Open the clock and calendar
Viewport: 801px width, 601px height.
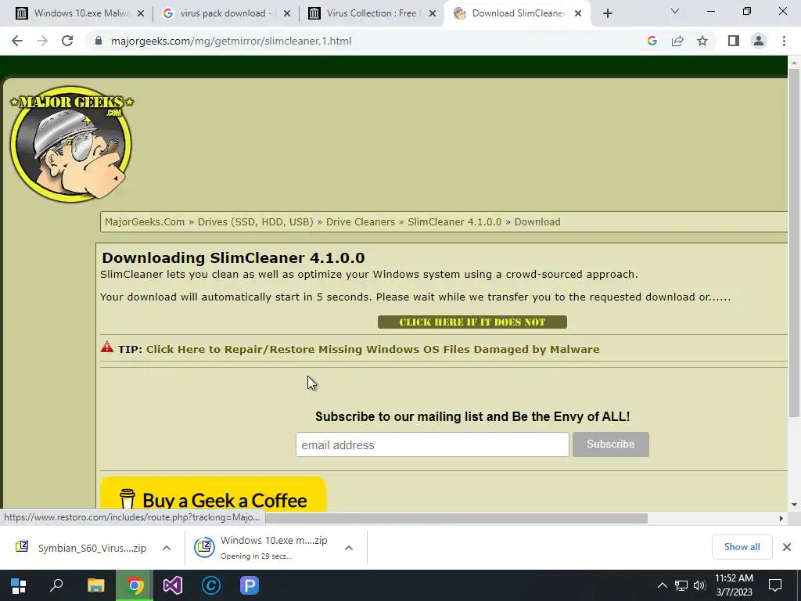[734, 585]
